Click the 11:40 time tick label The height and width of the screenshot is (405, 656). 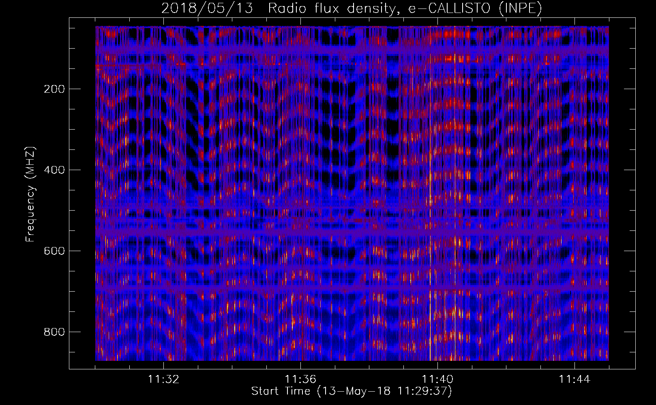(x=437, y=379)
